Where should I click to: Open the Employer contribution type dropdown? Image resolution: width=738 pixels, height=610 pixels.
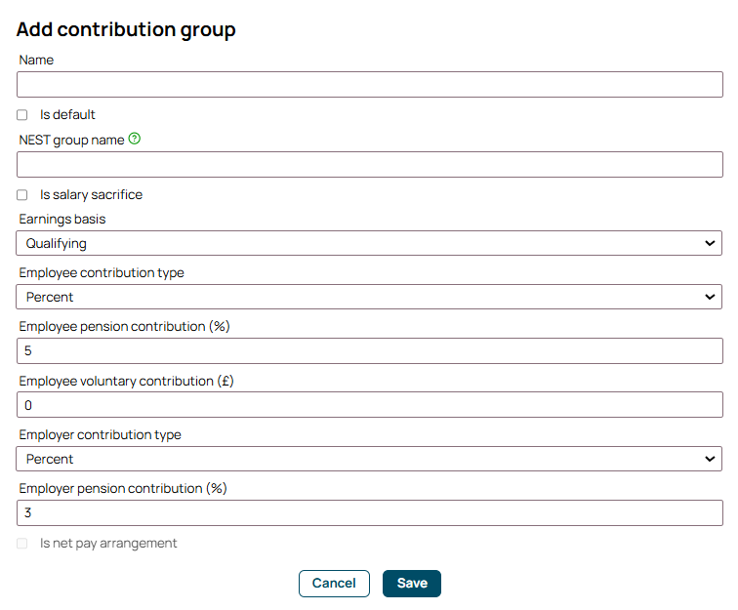(x=369, y=459)
